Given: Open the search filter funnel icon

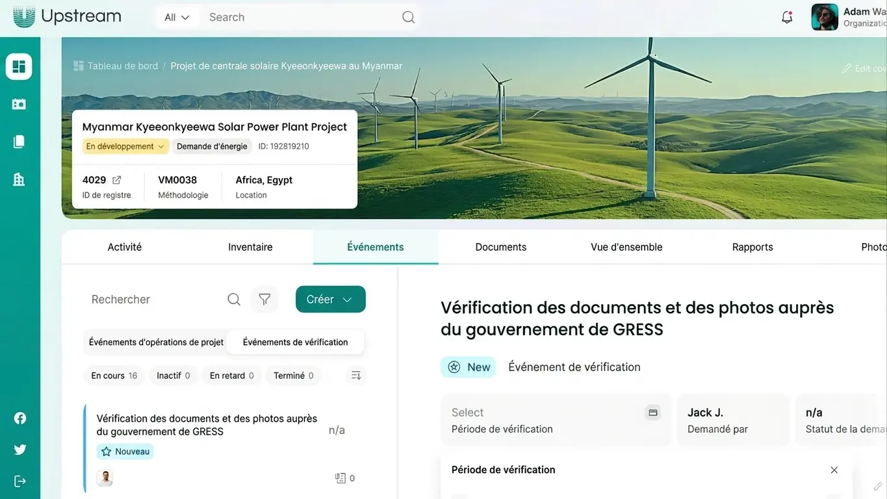Looking at the screenshot, I should point(264,299).
